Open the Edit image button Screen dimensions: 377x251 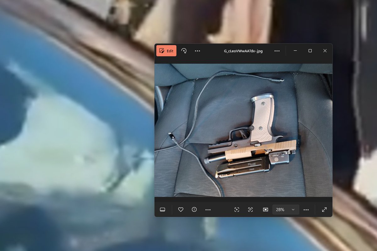pyautogui.click(x=167, y=51)
